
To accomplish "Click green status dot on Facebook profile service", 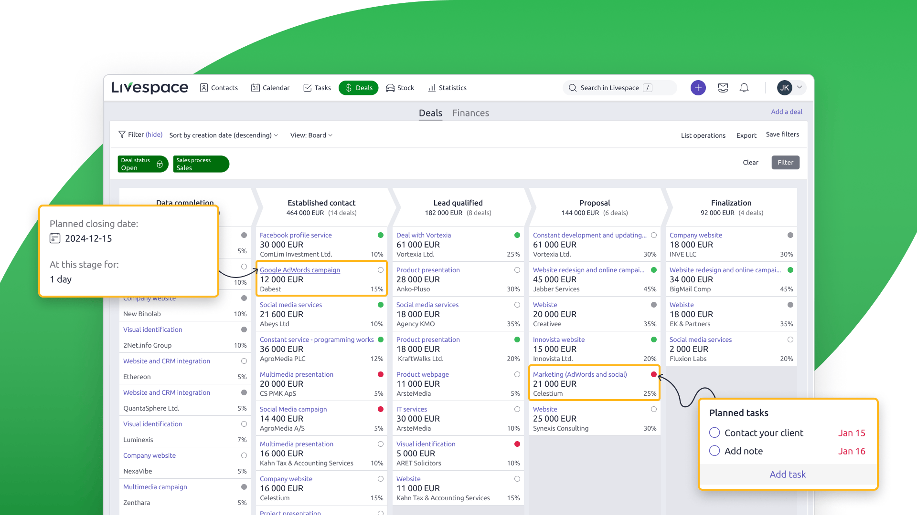I will coord(381,235).
